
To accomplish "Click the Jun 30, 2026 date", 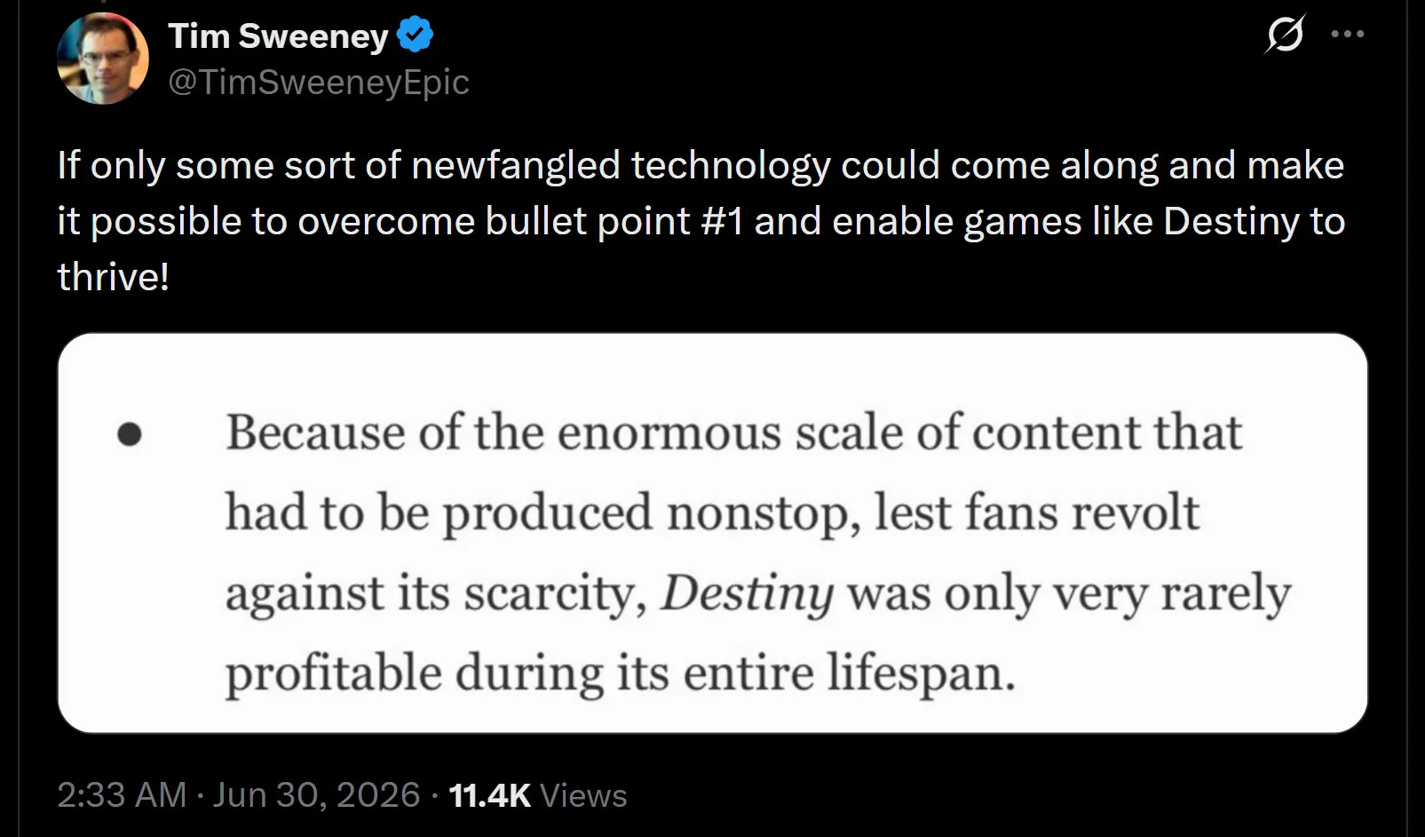I will click(x=316, y=794).
